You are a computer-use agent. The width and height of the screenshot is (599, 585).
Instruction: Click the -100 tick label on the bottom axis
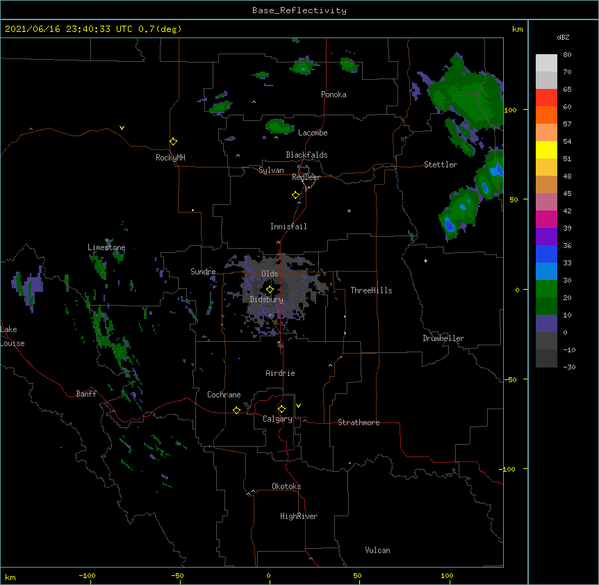tap(87, 575)
